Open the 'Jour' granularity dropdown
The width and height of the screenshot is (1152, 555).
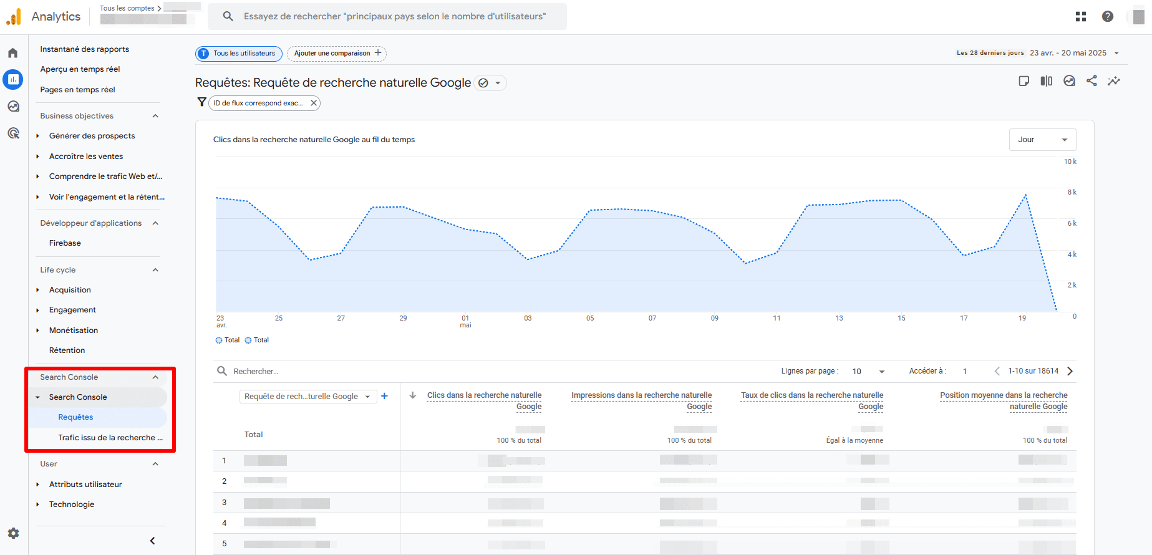pyautogui.click(x=1042, y=140)
